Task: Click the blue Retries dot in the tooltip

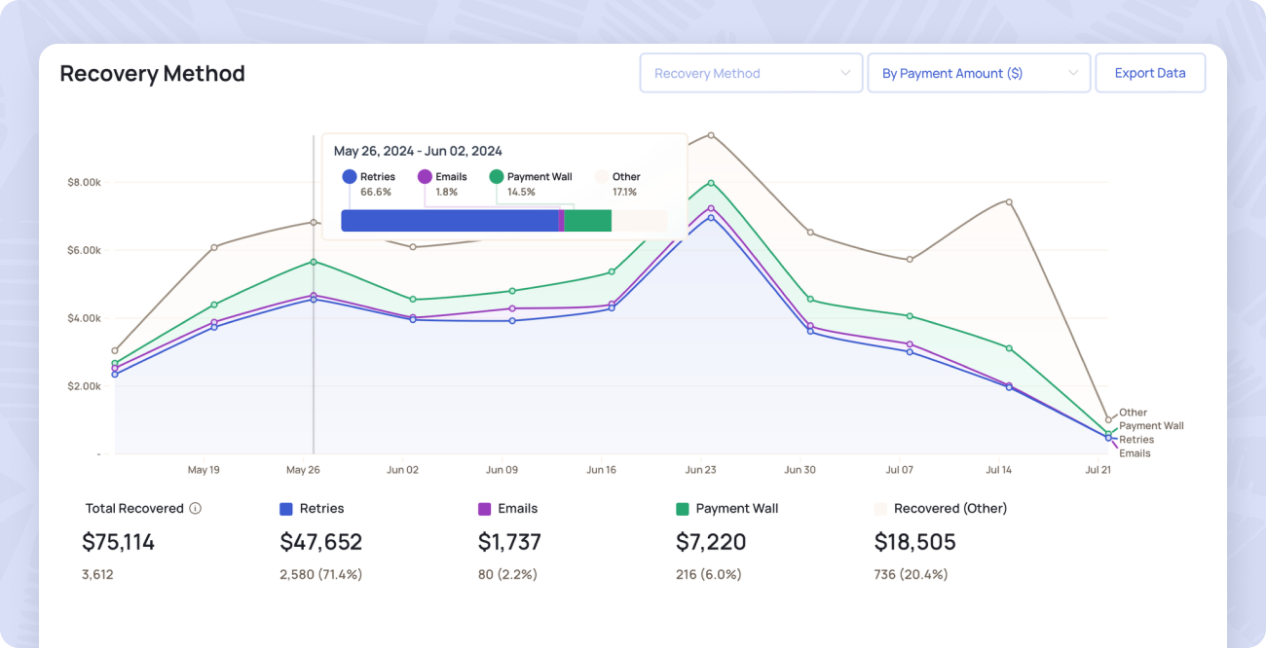Action: (x=348, y=176)
